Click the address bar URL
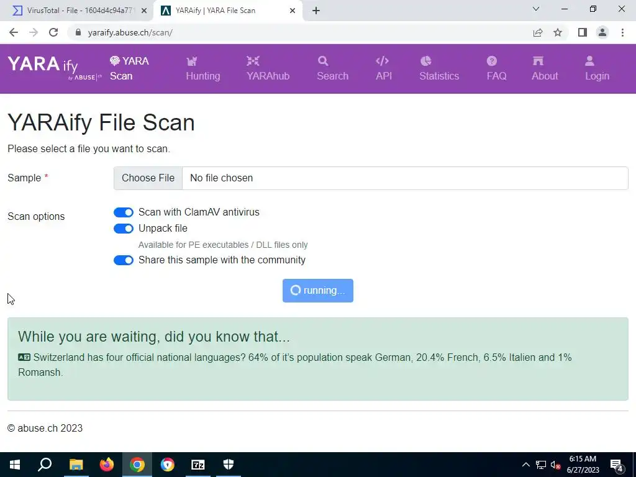636x477 pixels. coord(130,32)
